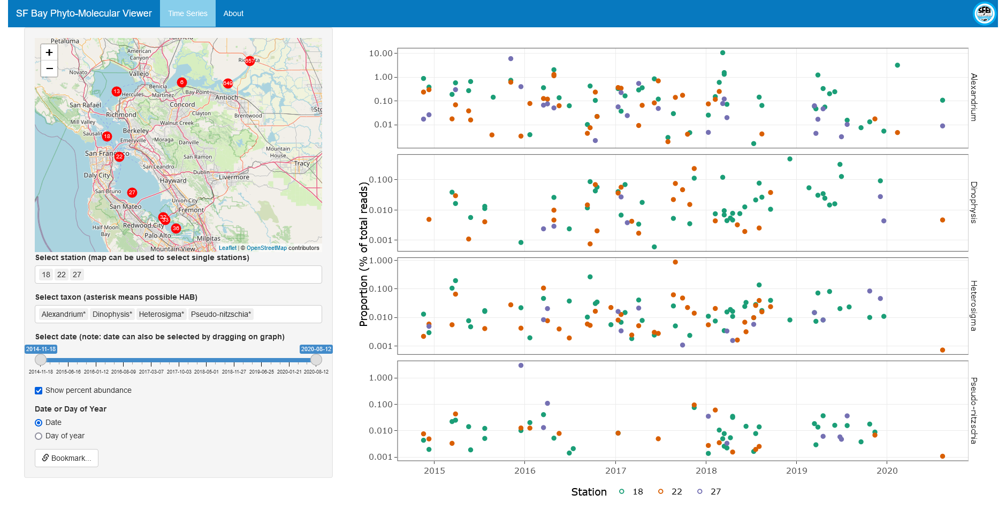Select station 13 marker on map
The height and width of the screenshot is (525, 1006).
(117, 92)
